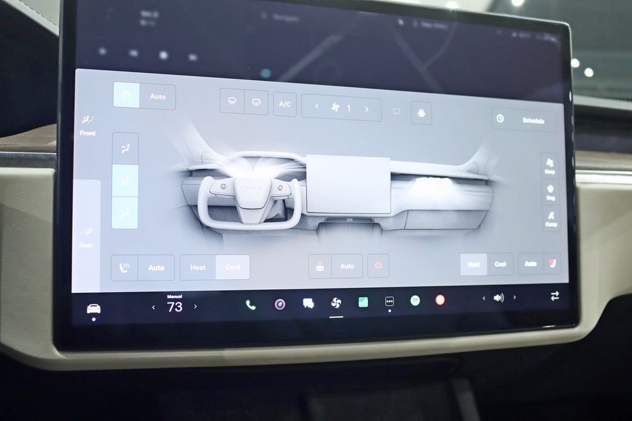Open the car controls icon
The width and height of the screenshot is (632, 421).
(94, 309)
